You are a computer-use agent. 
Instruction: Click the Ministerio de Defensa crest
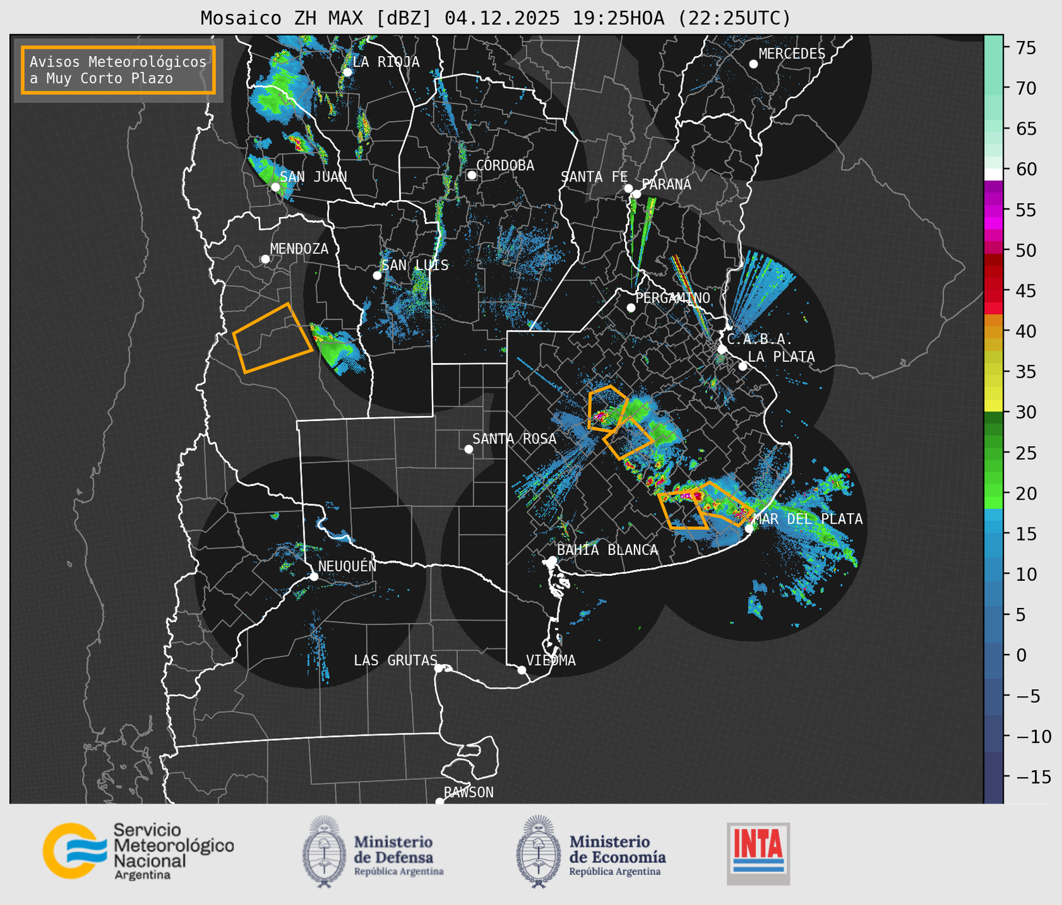tap(325, 851)
